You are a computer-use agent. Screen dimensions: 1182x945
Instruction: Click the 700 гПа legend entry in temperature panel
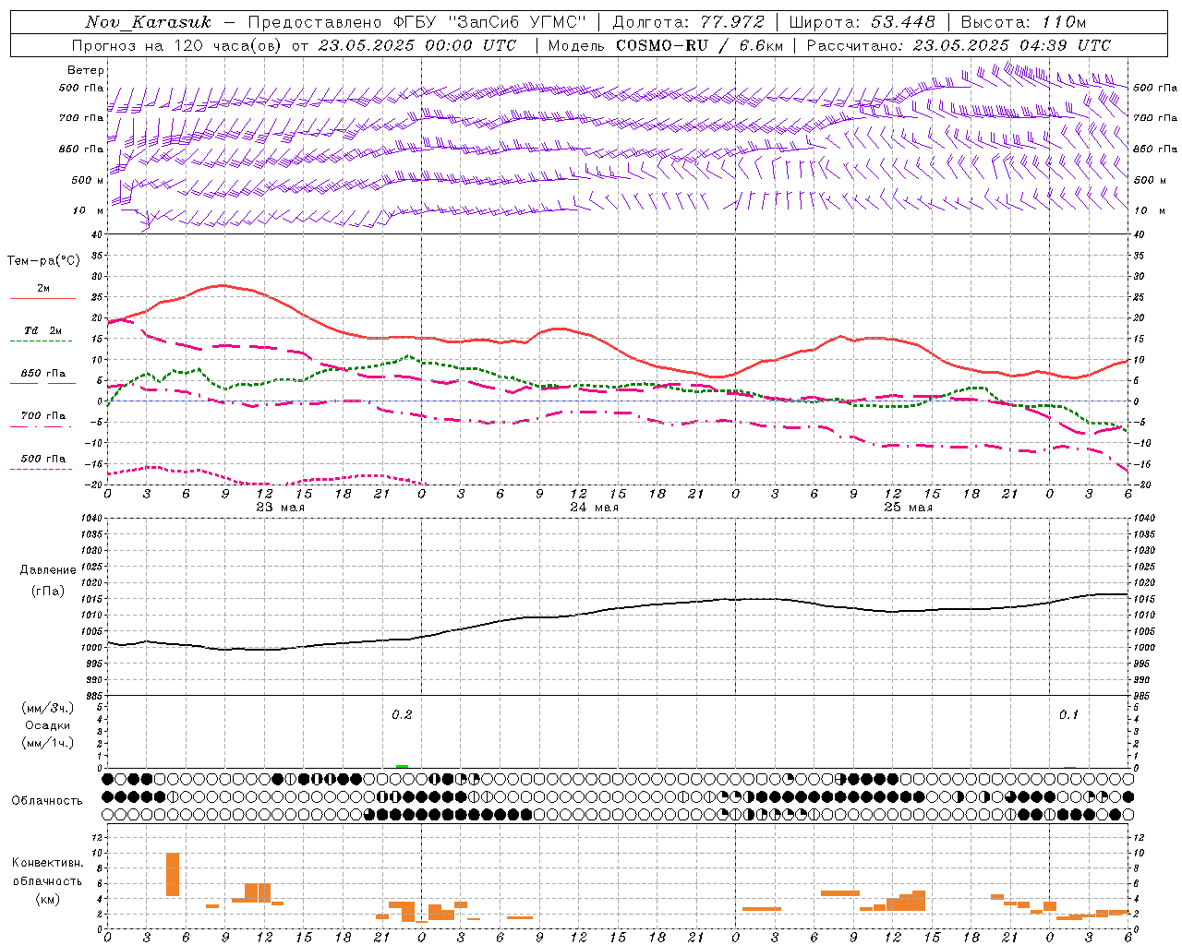pos(43,416)
